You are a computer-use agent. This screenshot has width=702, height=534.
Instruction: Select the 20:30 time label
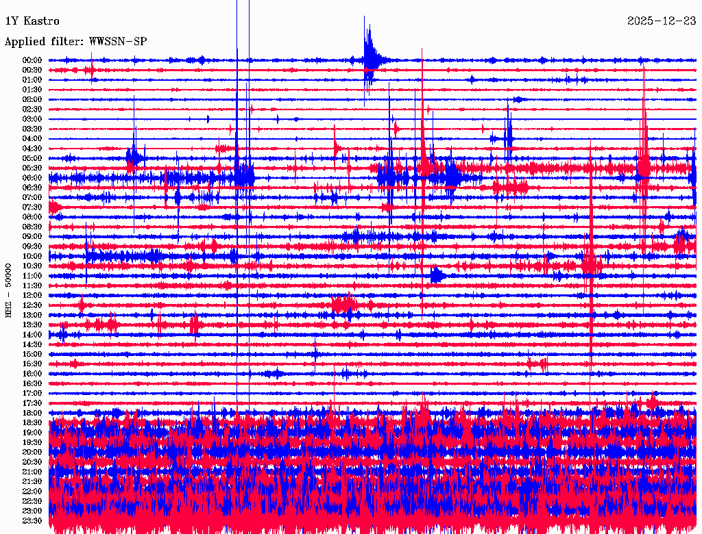[32, 462]
